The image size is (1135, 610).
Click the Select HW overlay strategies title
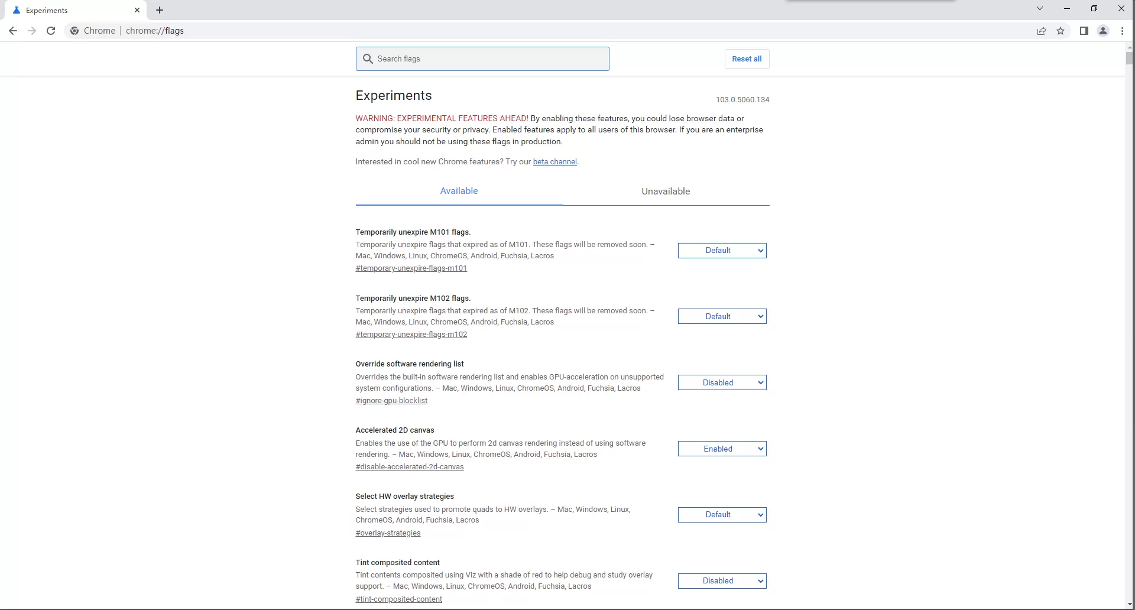coord(404,497)
